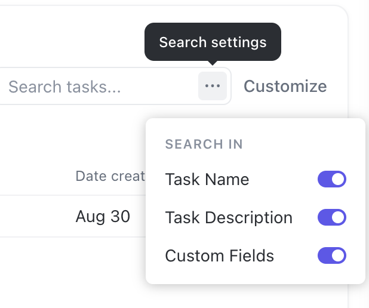This screenshot has height=308, width=369.
Task: Select the Aug 30 date cell
Action: pos(103,216)
